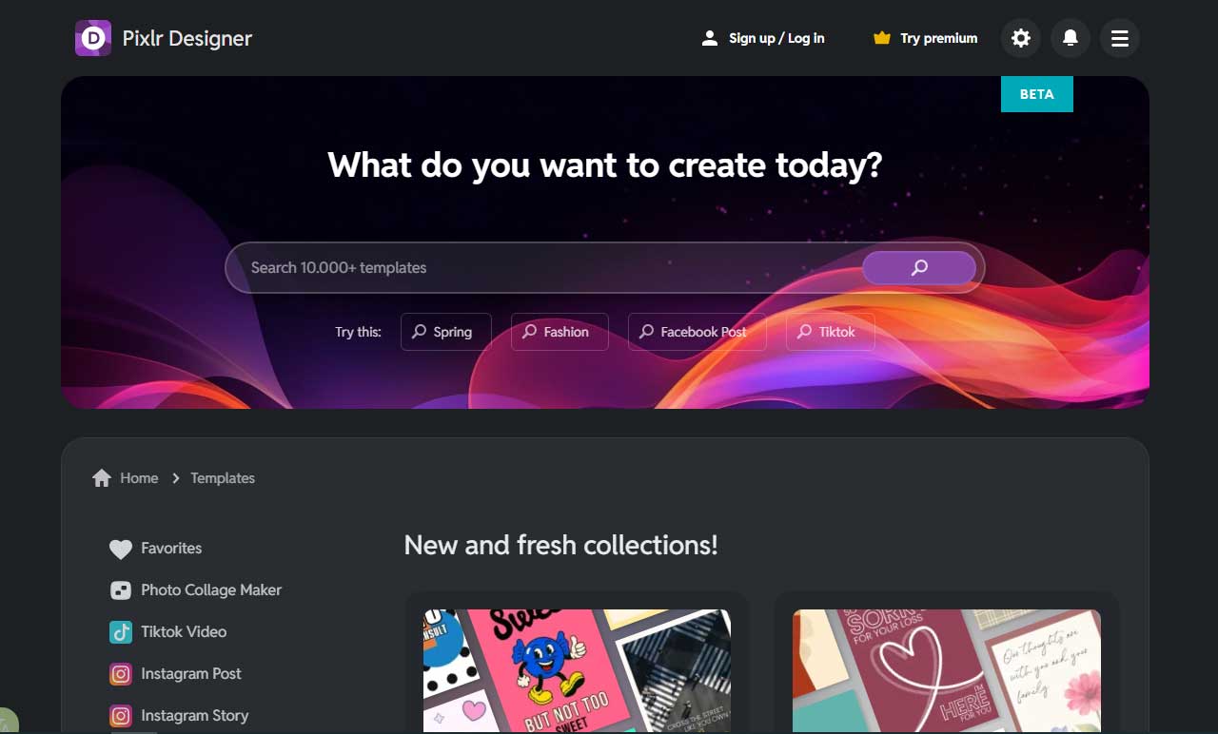This screenshot has width=1218, height=734.
Task: Open the notifications bell icon
Action: [x=1070, y=38]
